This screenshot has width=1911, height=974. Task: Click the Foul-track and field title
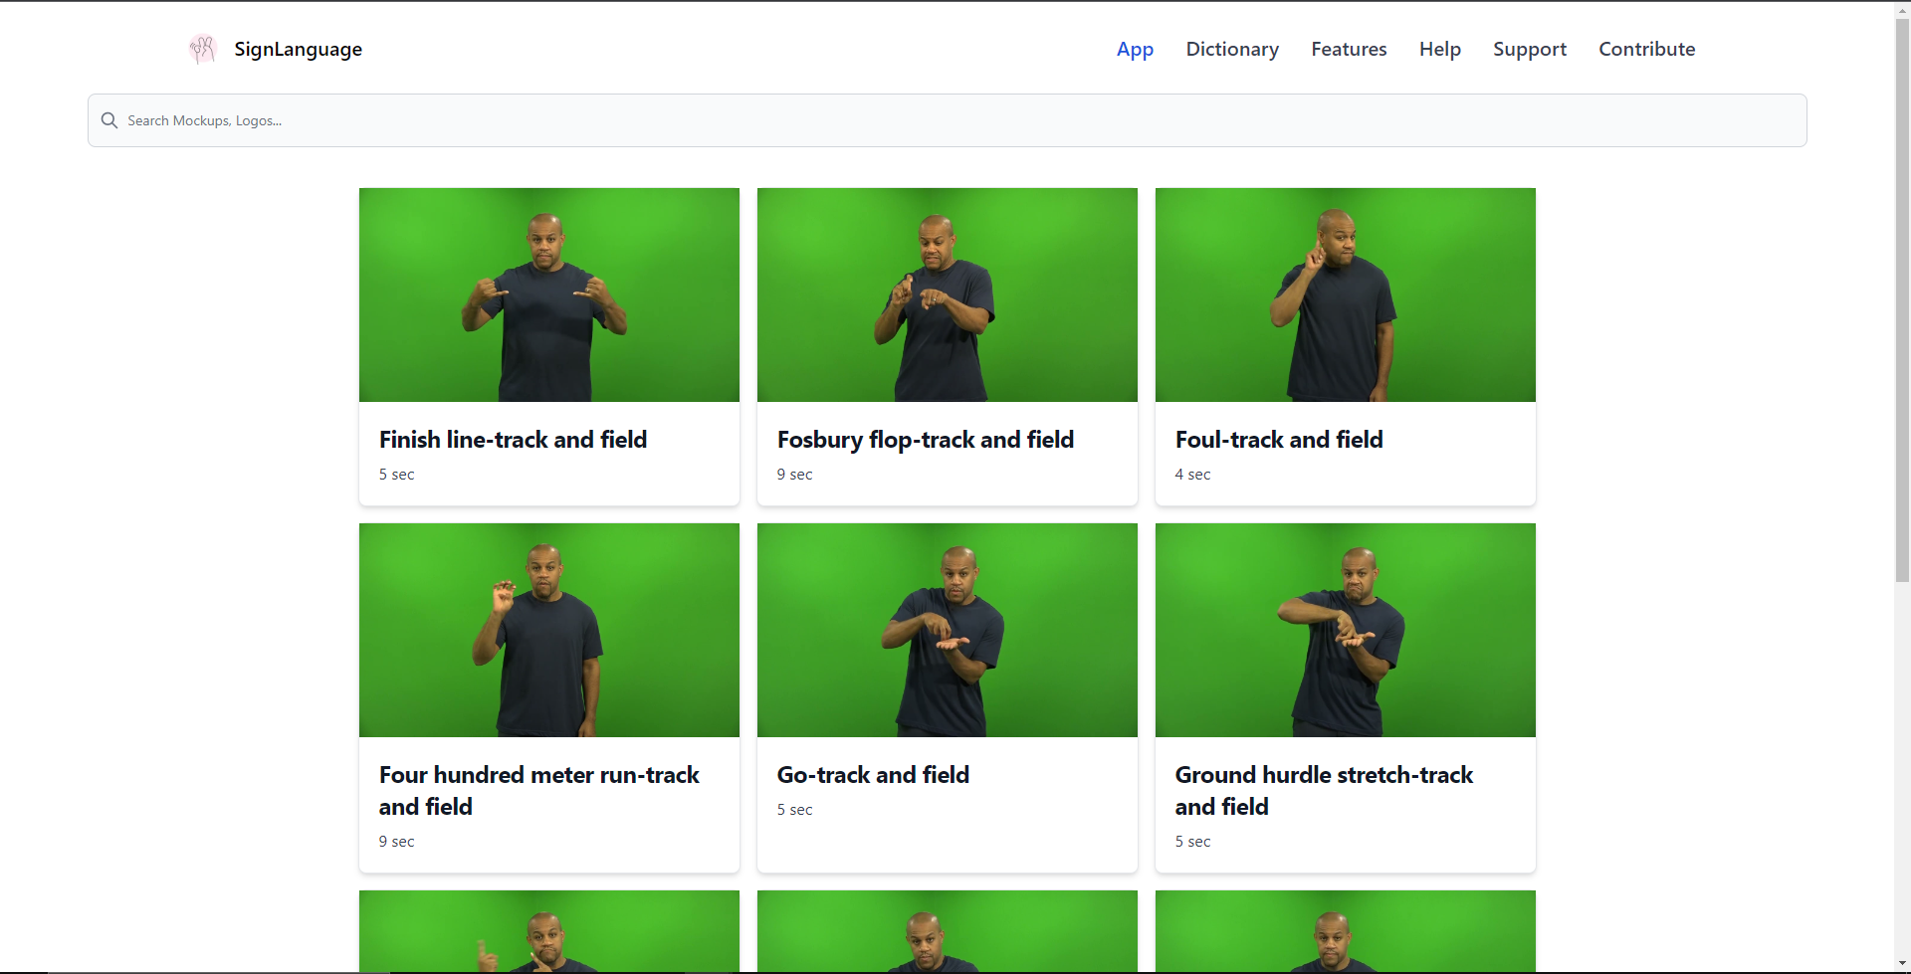click(x=1279, y=440)
